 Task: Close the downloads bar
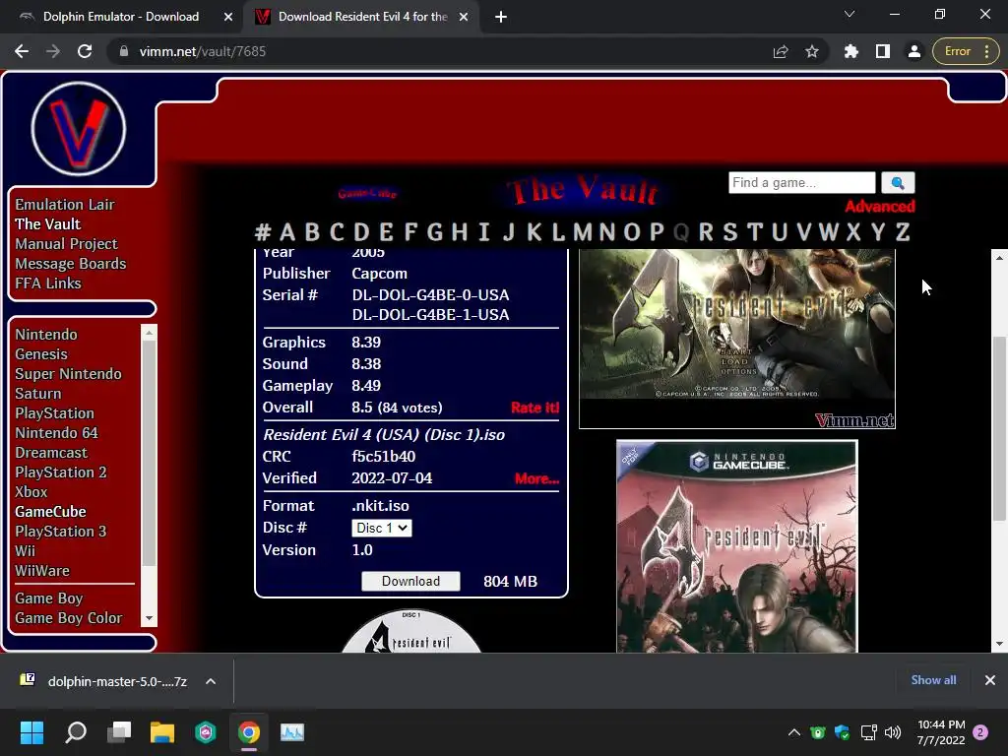pyautogui.click(x=990, y=680)
